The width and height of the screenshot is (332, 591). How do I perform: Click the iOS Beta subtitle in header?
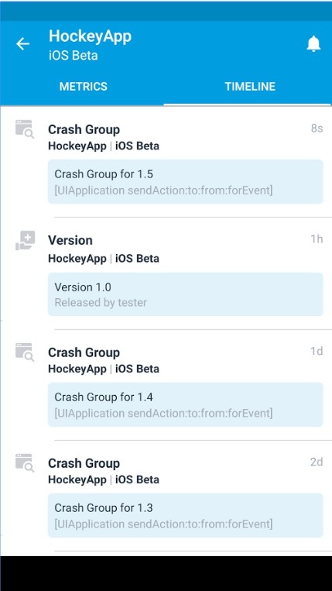73,56
